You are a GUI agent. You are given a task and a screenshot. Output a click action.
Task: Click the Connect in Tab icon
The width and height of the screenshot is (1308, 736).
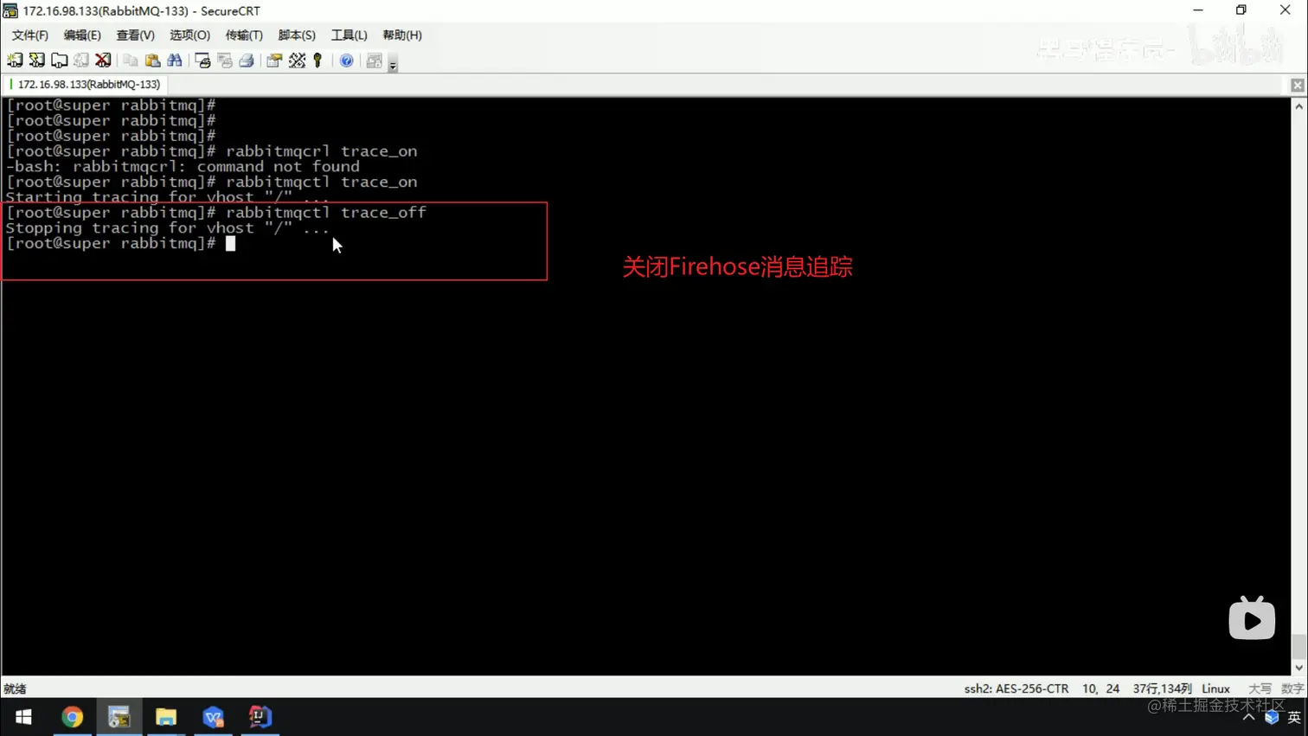pyautogui.click(x=59, y=61)
